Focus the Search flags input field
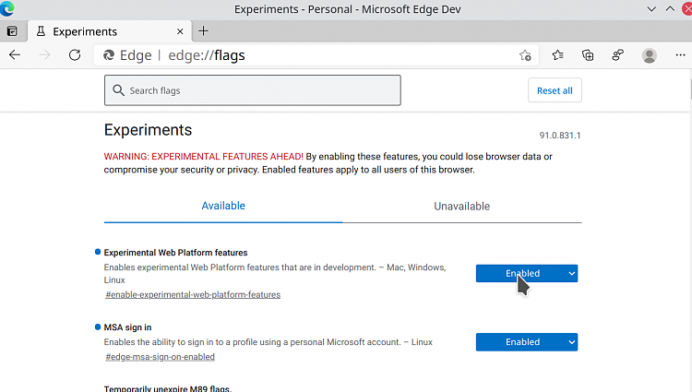Viewport: 692px width, 392px height. tap(253, 90)
